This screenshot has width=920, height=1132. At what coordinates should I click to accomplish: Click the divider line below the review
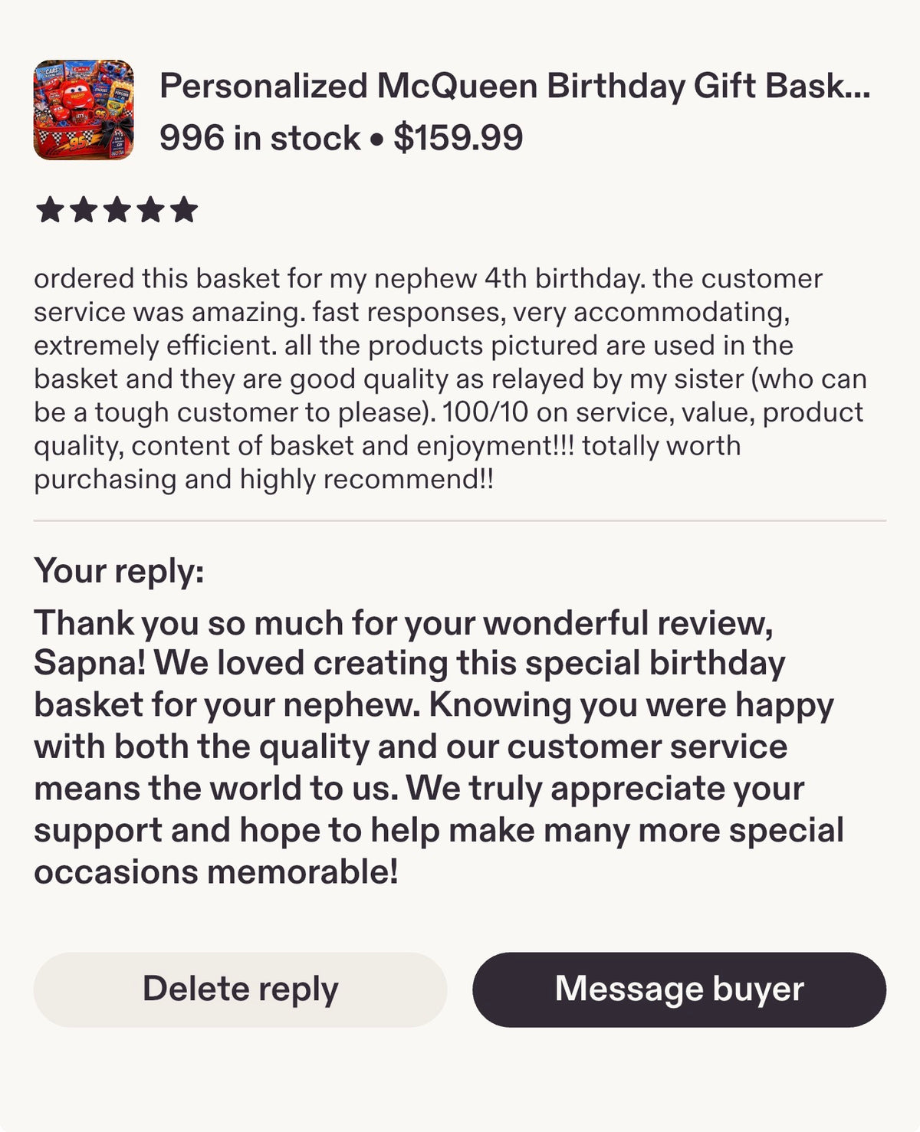[x=460, y=521]
